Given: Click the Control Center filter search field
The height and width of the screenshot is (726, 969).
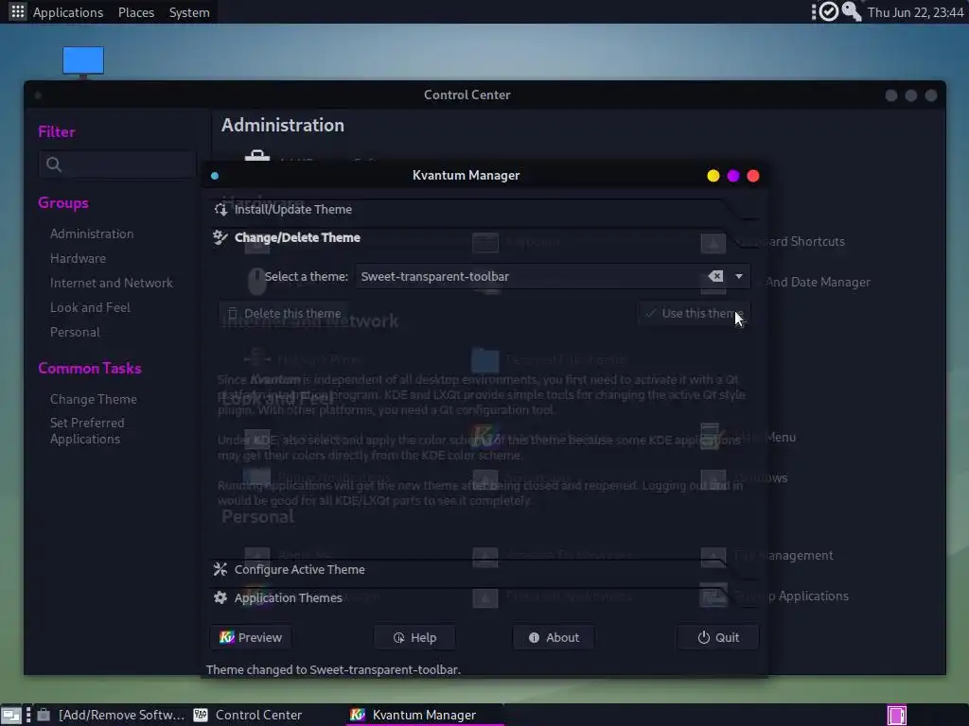Looking at the screenshot, I should [x=116, y=164].
